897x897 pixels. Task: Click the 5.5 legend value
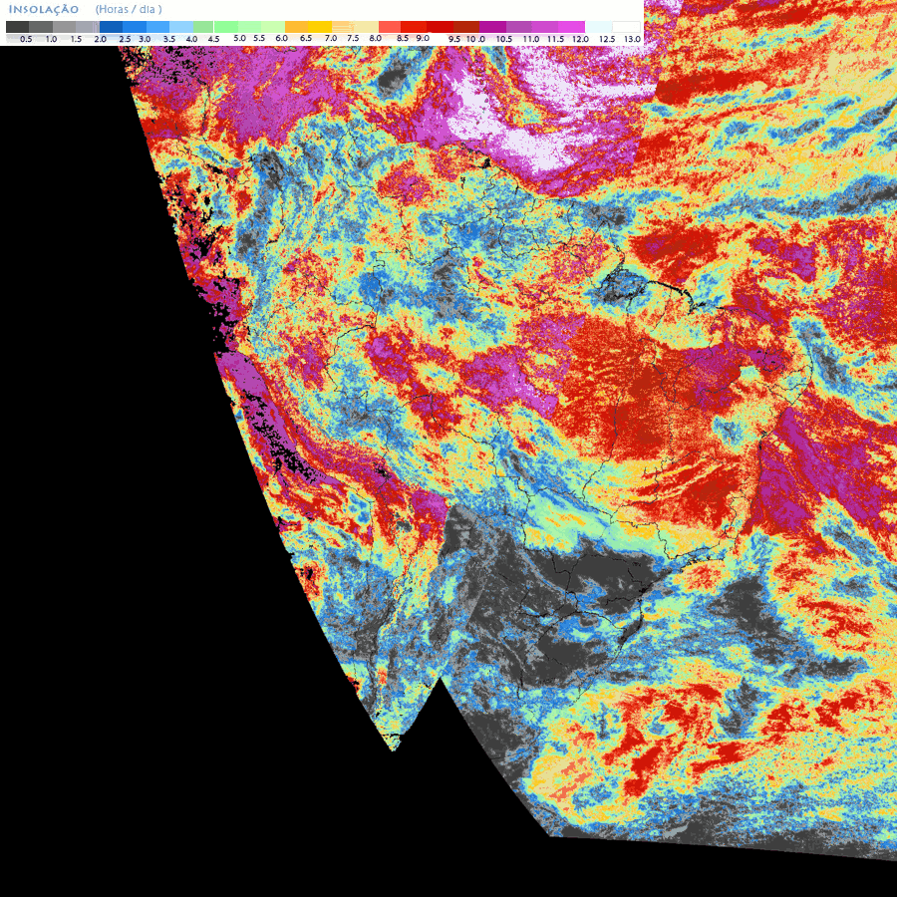[259, 38]
